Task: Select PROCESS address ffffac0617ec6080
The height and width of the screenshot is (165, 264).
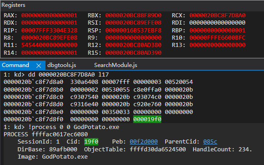Action: point(60,134)
